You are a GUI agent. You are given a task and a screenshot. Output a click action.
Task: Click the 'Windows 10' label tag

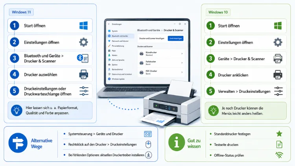coord(218,12)
